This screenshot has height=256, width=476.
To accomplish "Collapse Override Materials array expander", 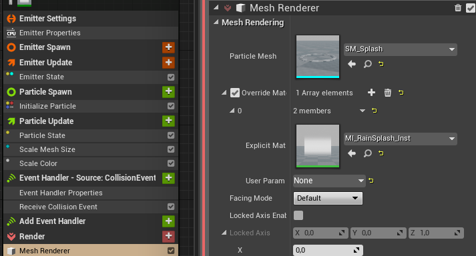I will [224, 92].
